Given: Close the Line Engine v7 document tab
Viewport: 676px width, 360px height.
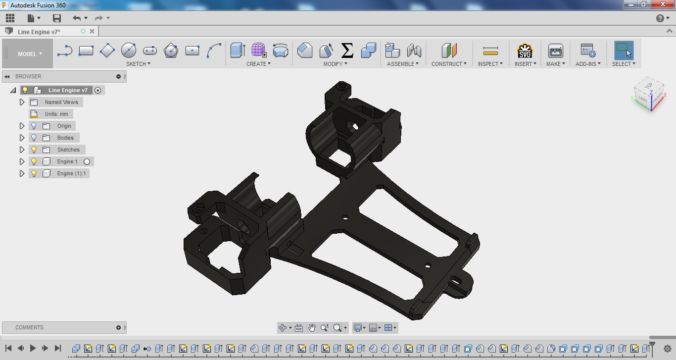Looking at the screenshot, I should [92, 31].
